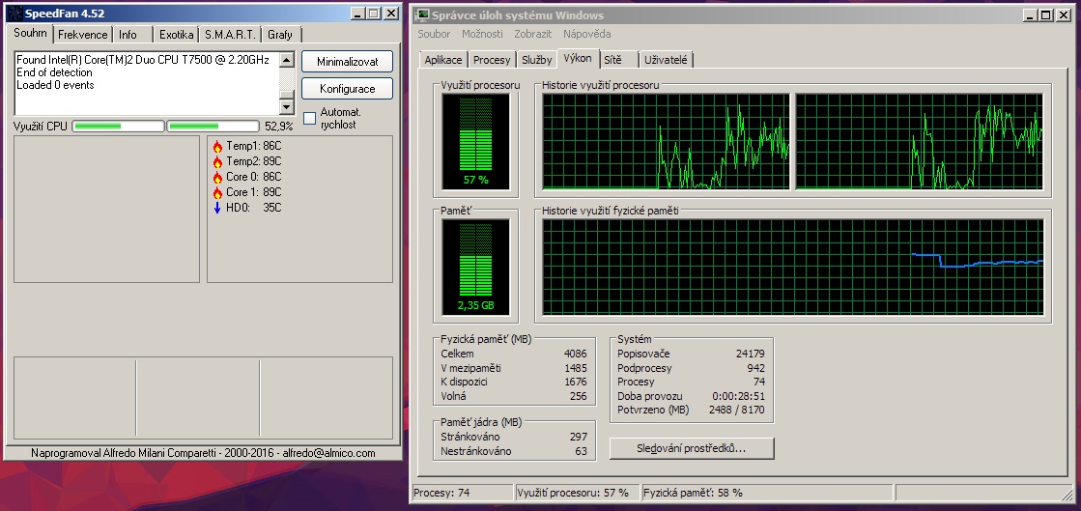Click the flame icon for Core 0

coord(217,178)
